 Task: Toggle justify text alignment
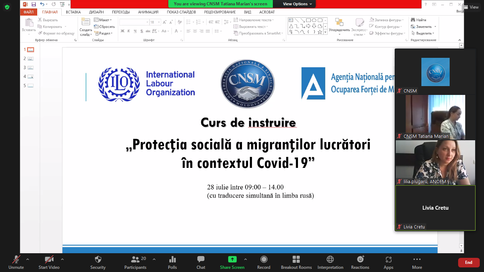(x=208, y=31)
